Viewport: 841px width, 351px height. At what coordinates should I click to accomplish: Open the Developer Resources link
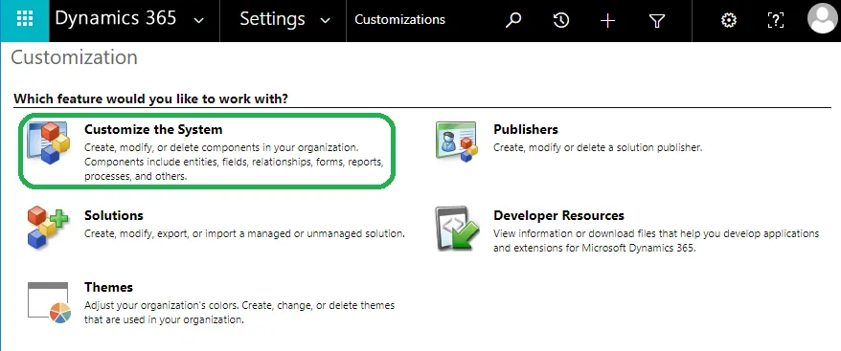558,215
